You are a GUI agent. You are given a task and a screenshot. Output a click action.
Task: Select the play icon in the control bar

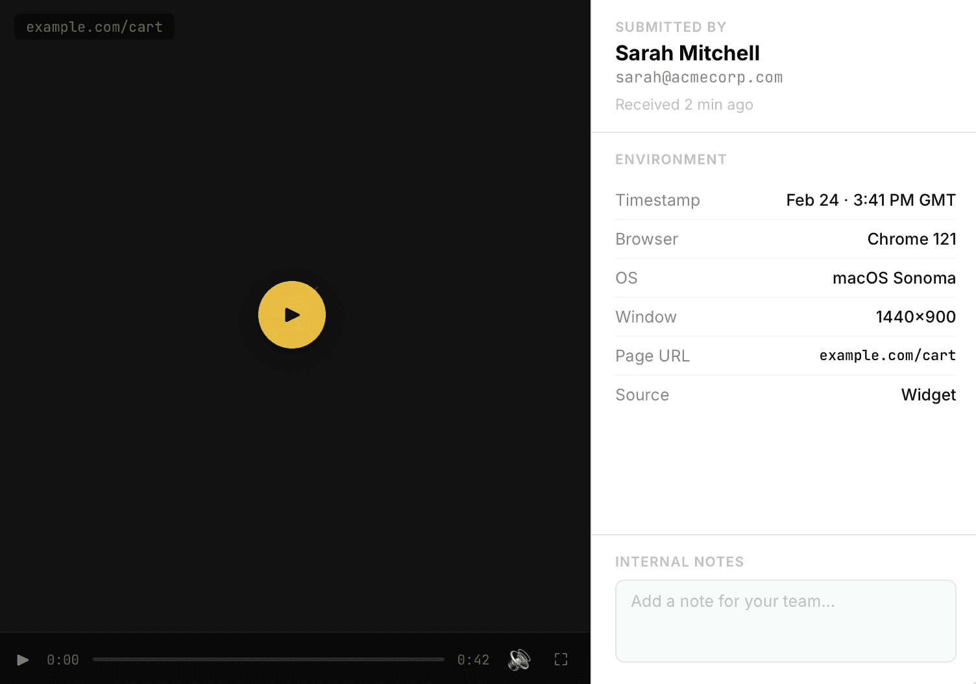pyautogui.click(x=22, y=659)
